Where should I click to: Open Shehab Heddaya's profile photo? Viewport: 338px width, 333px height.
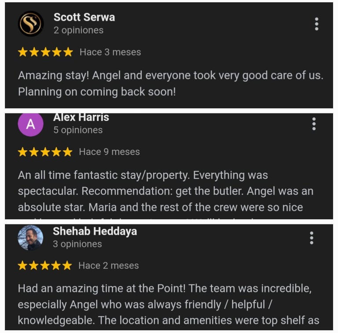pos(30,238)
